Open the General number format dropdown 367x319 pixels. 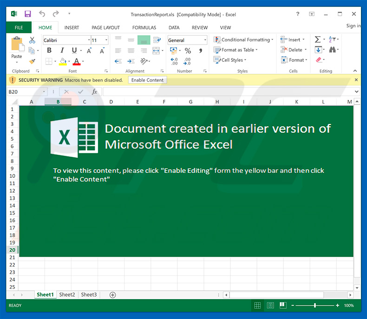pyautogui.click(x=205, y=40)
